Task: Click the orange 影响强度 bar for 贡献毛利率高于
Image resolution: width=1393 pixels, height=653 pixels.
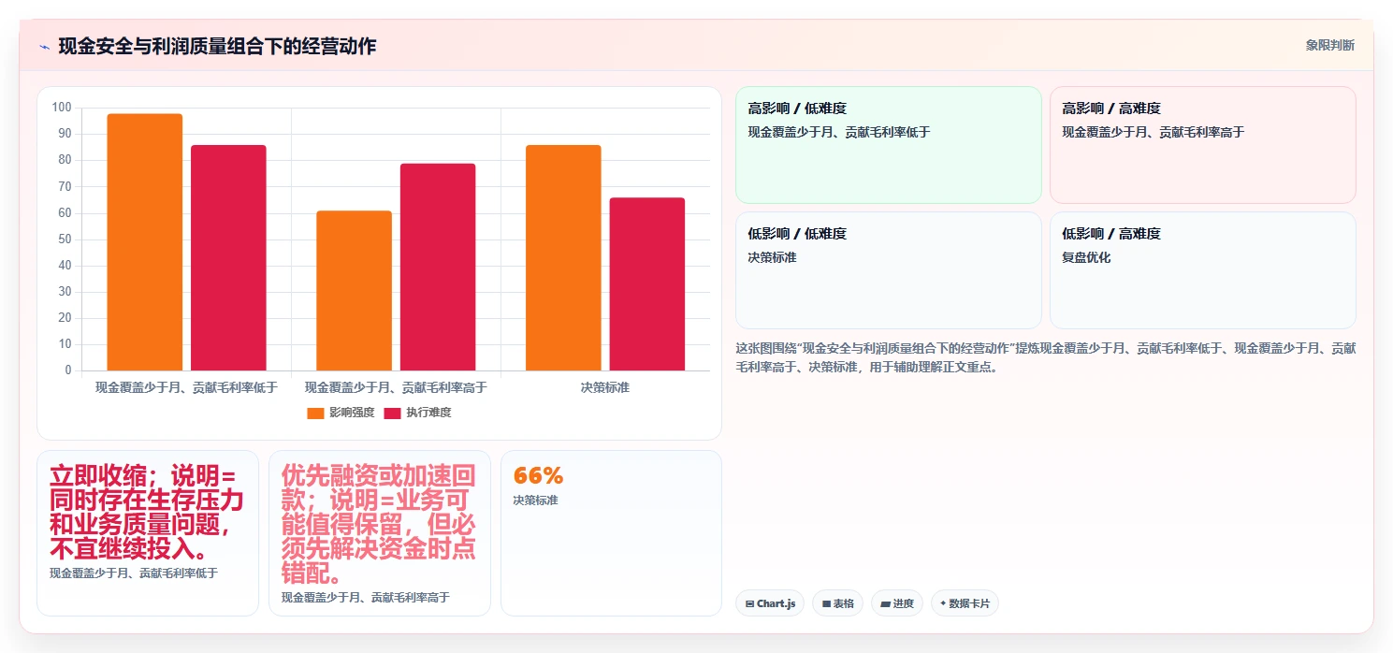Action: pyautogui.click(x=354, y=291)
